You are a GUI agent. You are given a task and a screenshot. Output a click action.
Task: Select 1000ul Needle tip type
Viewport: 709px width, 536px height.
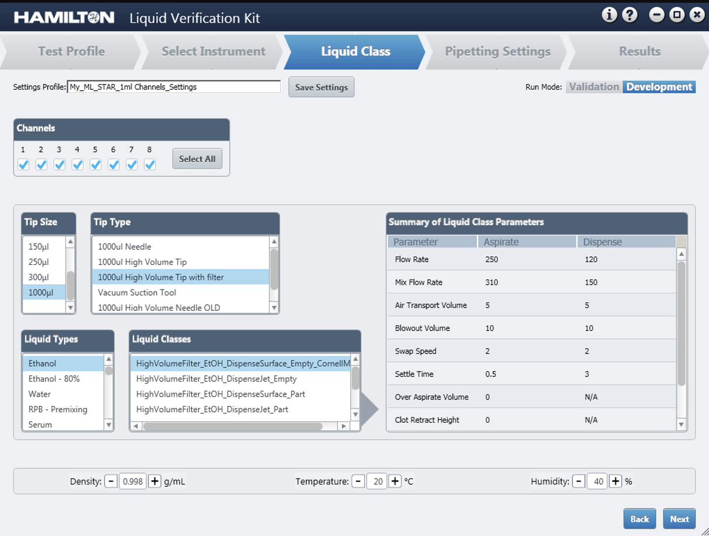tap(181, 246)
